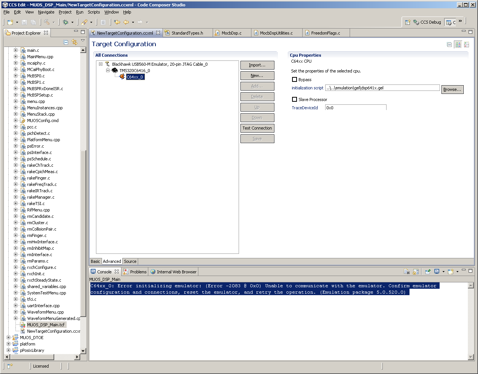Click the initialization script path field
This screenshot has height=374, width=478.
pos(382,88)
